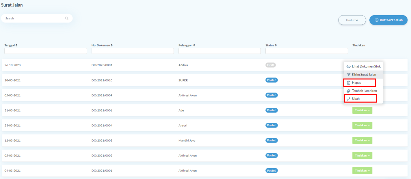Click customer name Ade

click(x=181, y=110)
